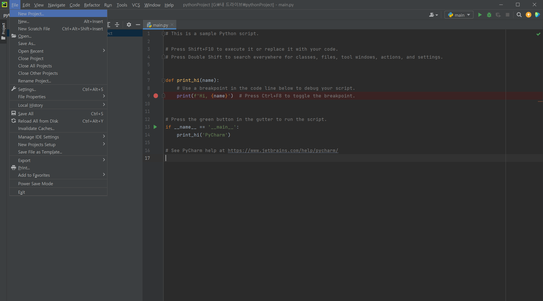Select Invalidate Caches... entry

coord(58,128)
